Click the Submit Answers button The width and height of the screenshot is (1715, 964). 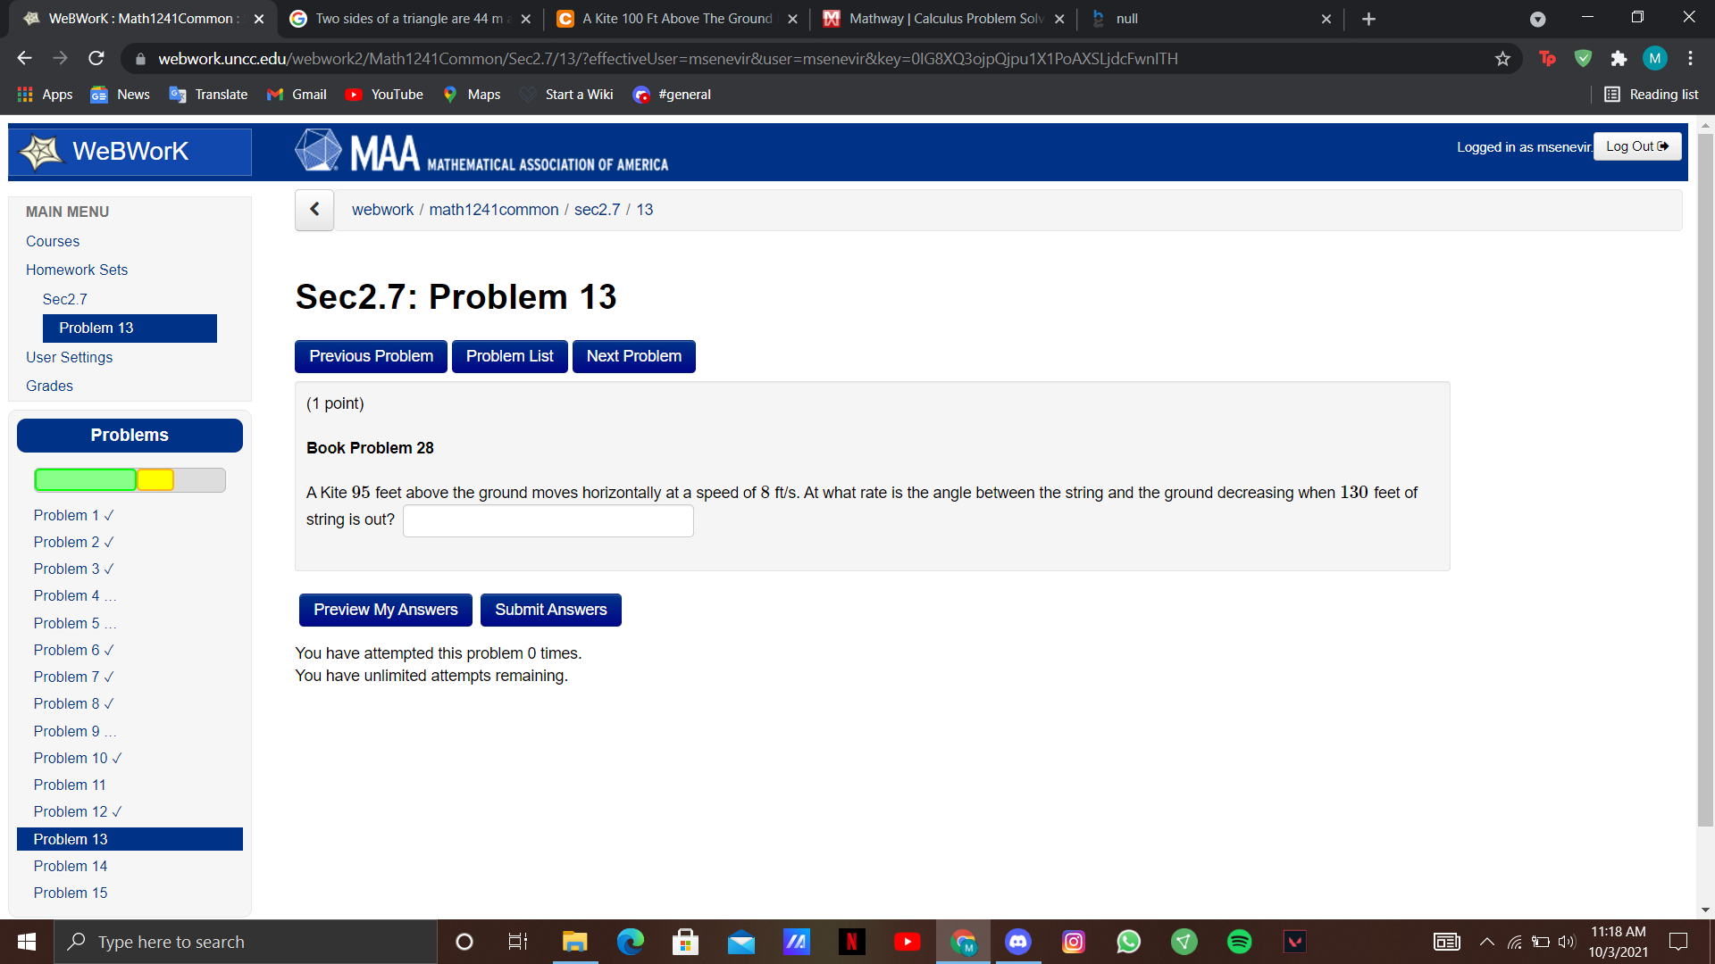(x=550, y=610)
